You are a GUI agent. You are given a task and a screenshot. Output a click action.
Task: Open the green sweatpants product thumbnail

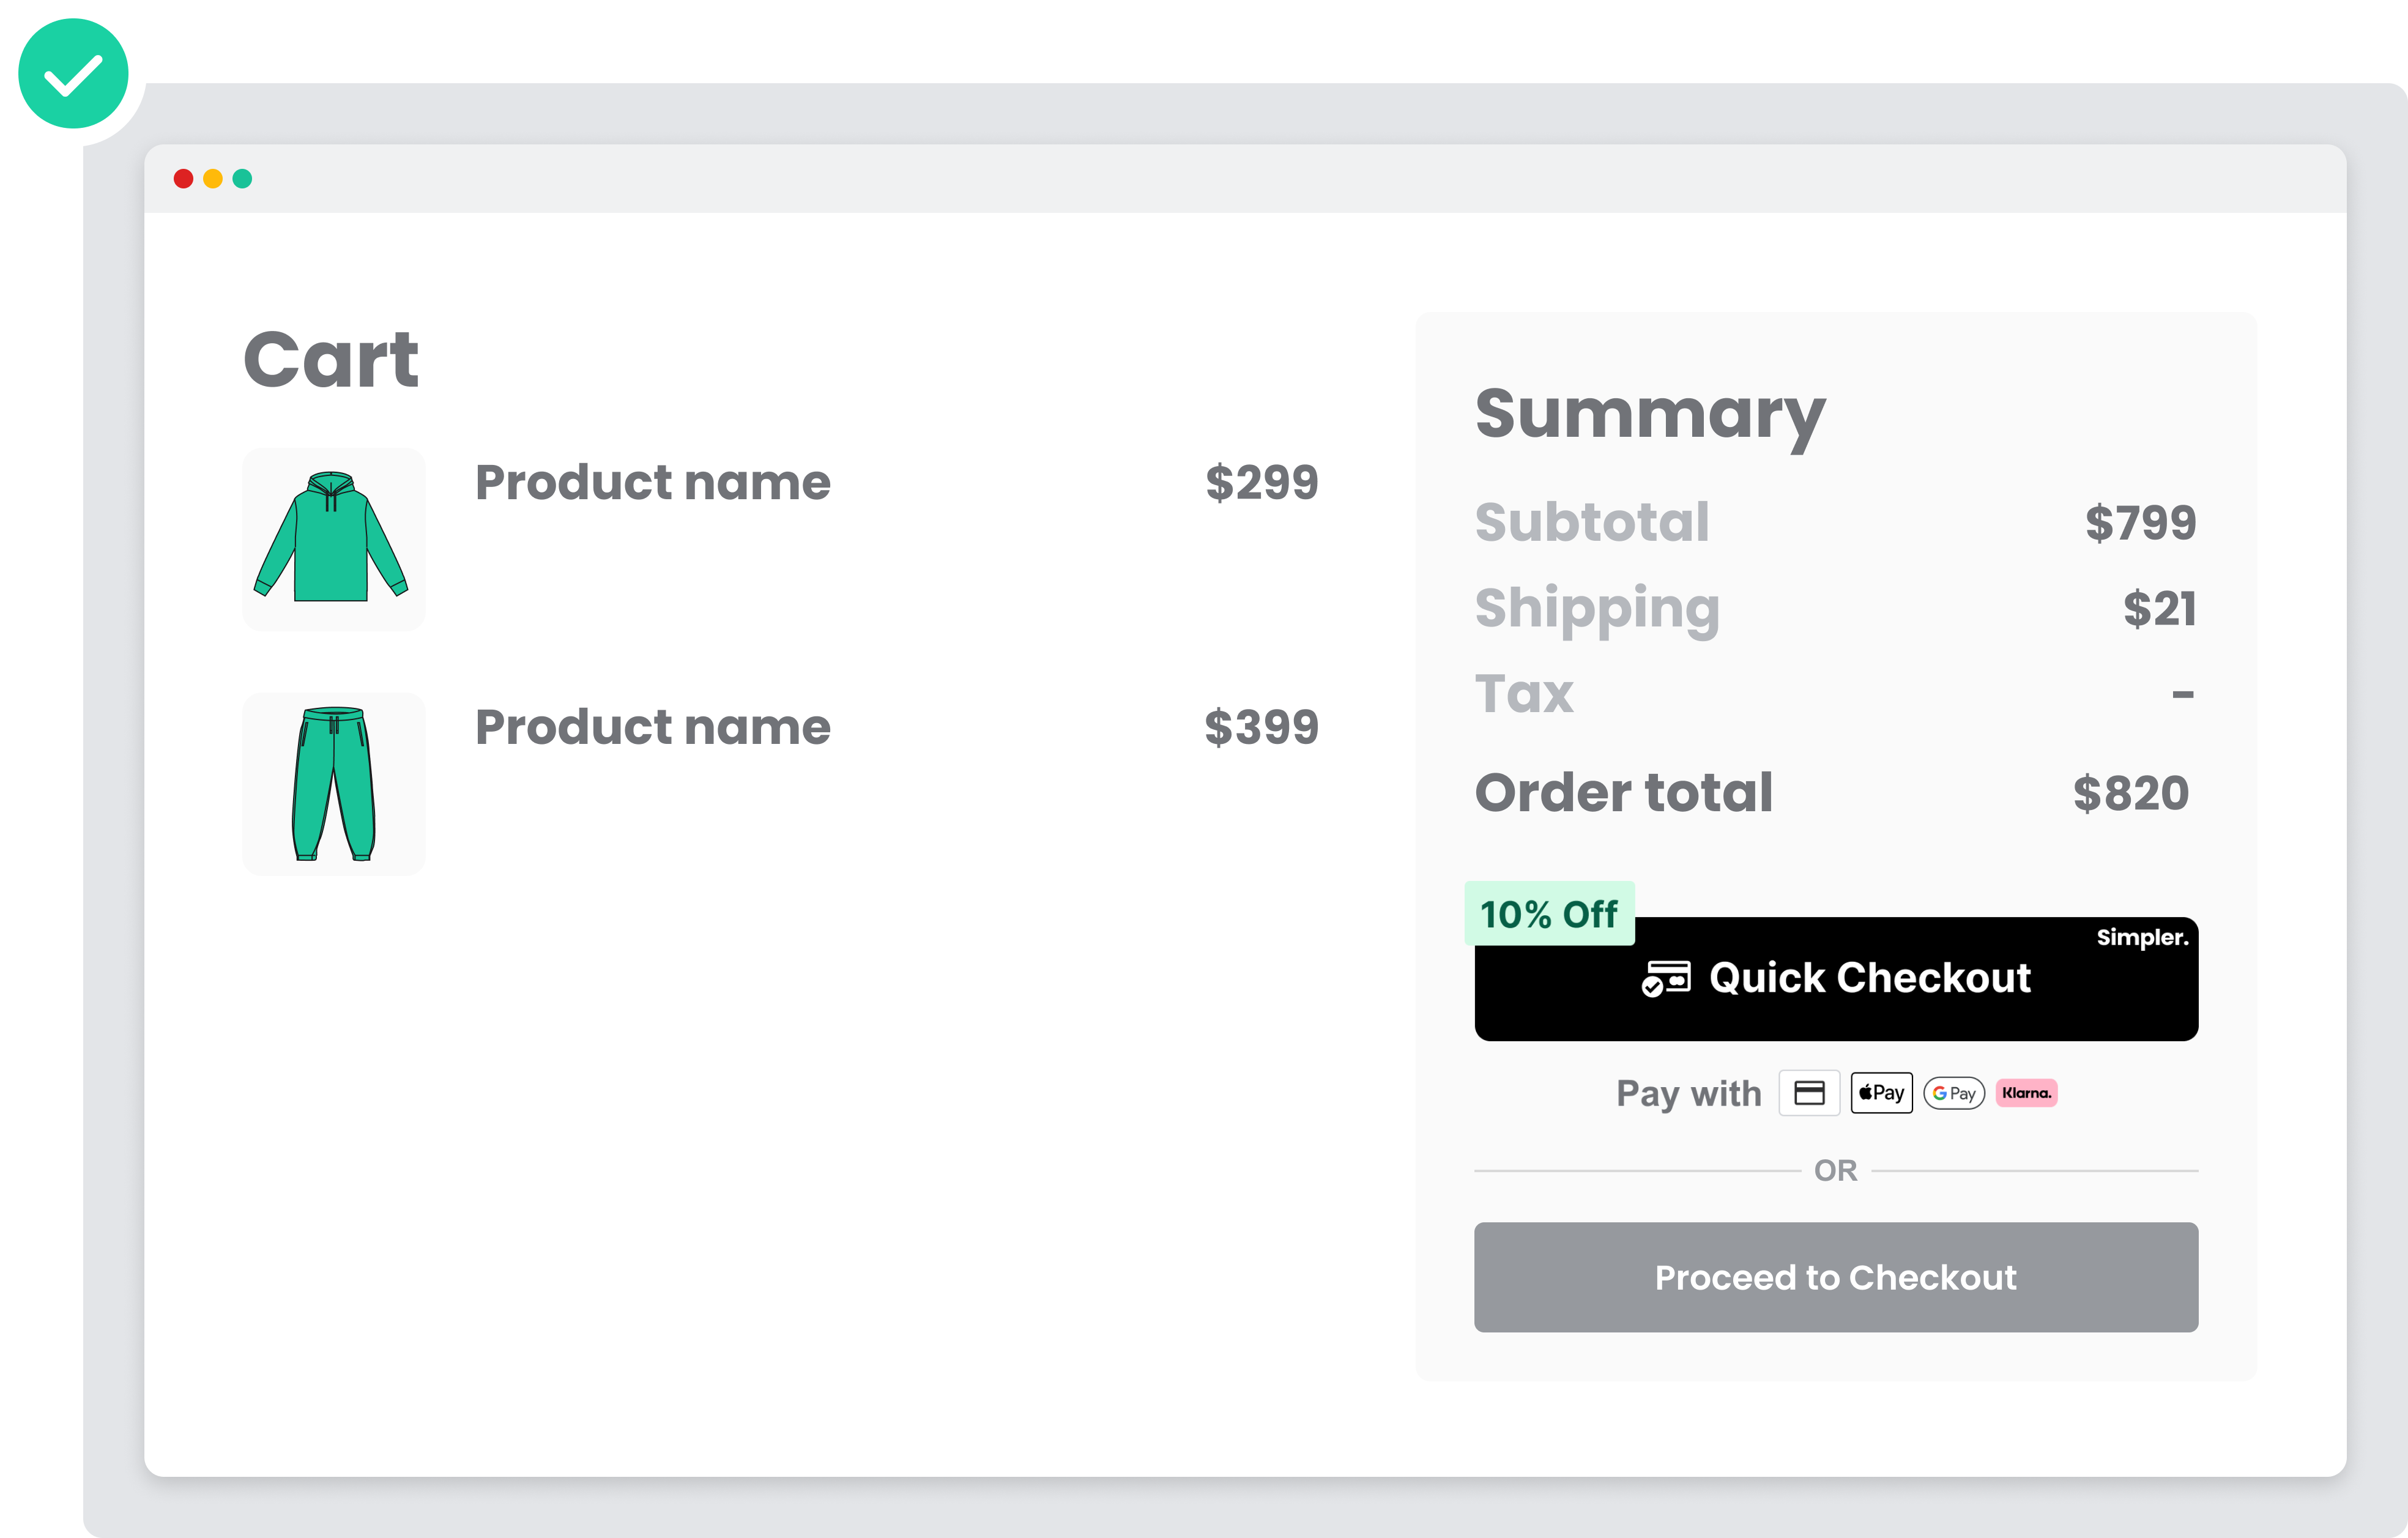pyautogui.click(x=333, y=784)
